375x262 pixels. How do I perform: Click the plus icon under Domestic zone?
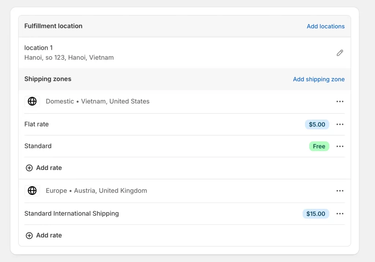click(x=29, y=168)
